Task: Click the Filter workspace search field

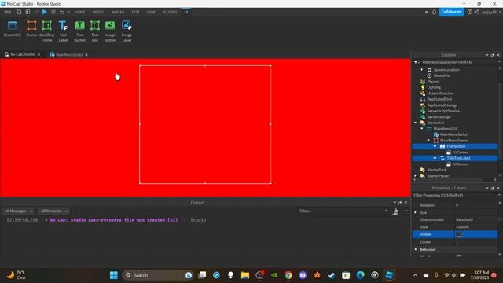Action: (x=457, y=62)
